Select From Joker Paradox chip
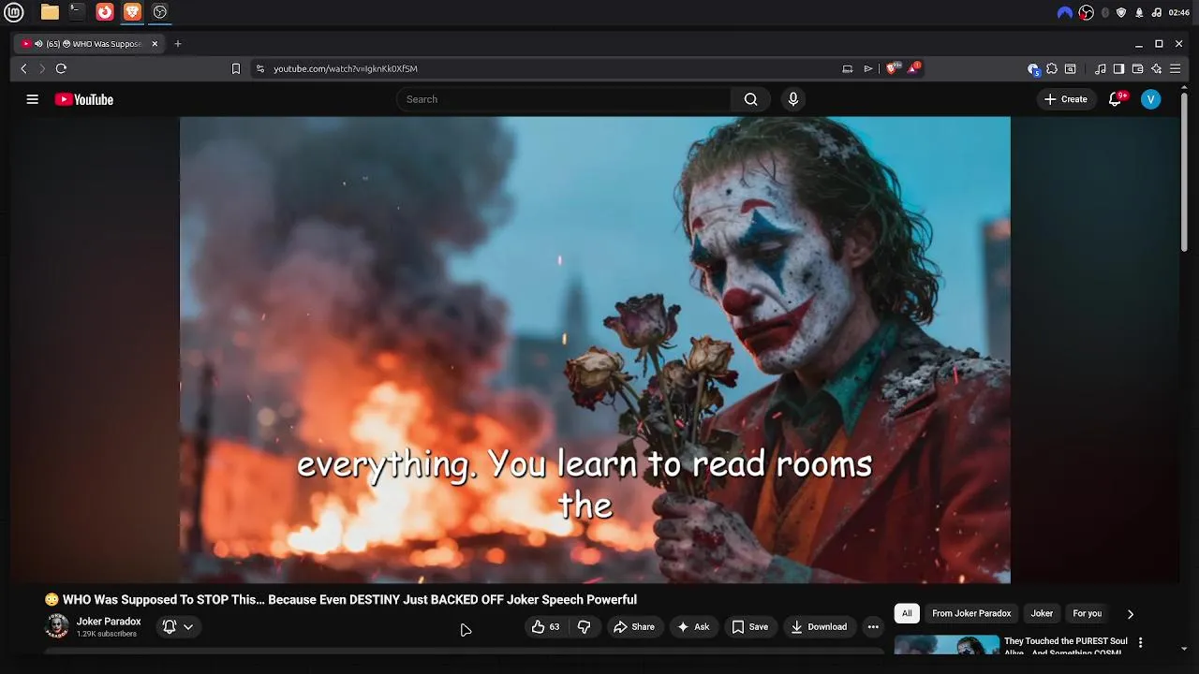Image resolution: width=1199 pixels, height=674 pixels. pyautogui.click(x=971, y=614)
